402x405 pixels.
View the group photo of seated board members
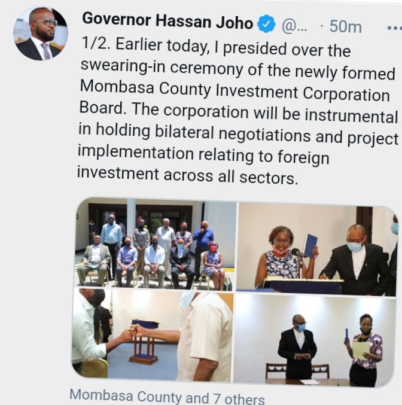(156, 245)
